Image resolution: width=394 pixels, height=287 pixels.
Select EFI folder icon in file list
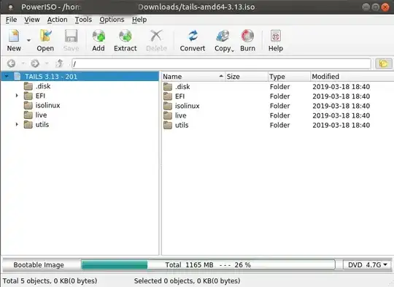pyautogui.click(x=168, y=96)
